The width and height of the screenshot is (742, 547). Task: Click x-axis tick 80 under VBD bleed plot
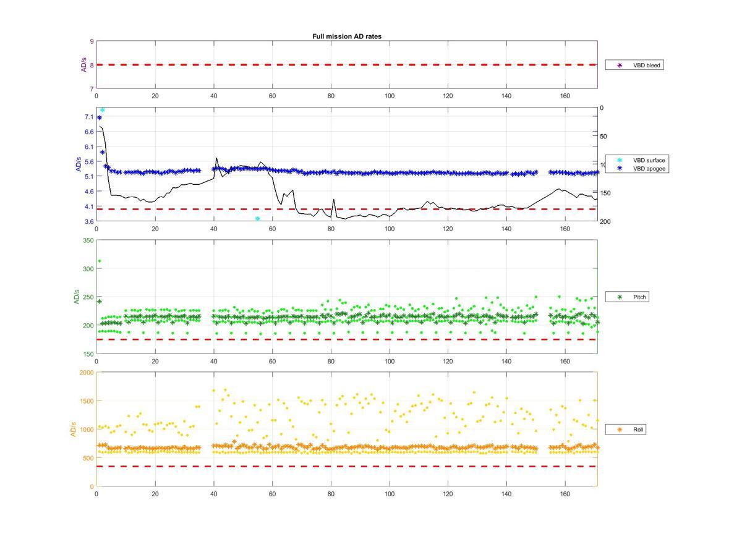pos(331,96)
